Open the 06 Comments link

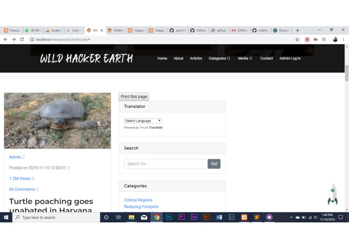pos(22,189)
